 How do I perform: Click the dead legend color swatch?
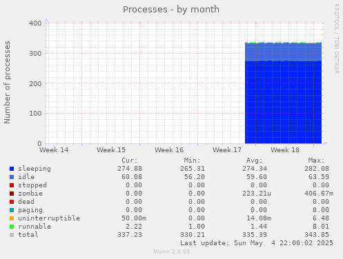[12, 202]
